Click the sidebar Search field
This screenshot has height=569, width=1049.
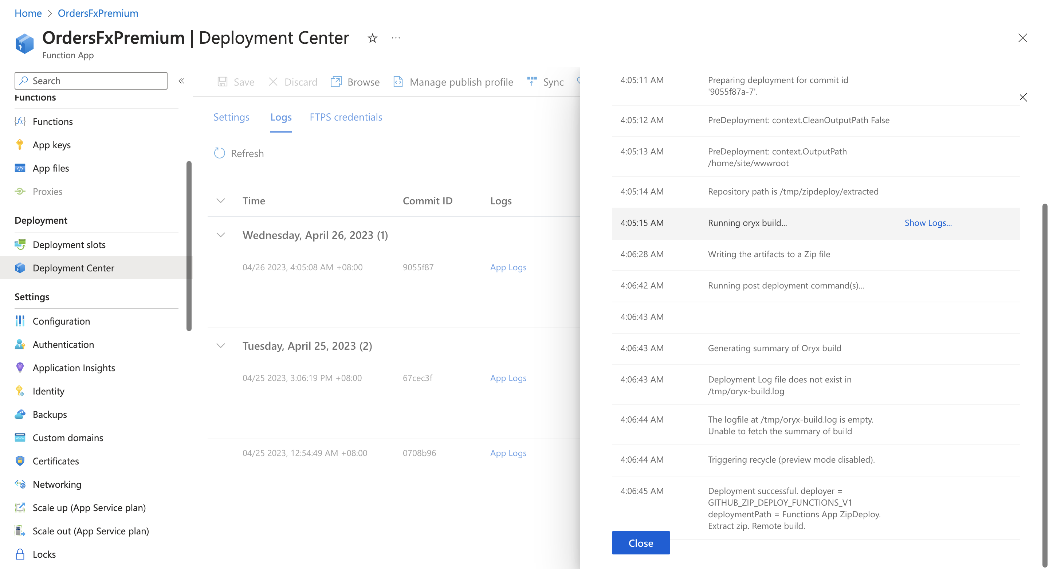[x=91, y=81]
